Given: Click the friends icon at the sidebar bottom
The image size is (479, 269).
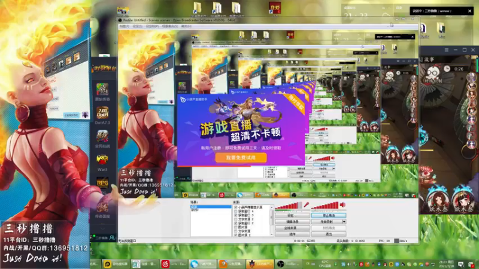Looking at the screenshot, I should click(x=112, y=237).
